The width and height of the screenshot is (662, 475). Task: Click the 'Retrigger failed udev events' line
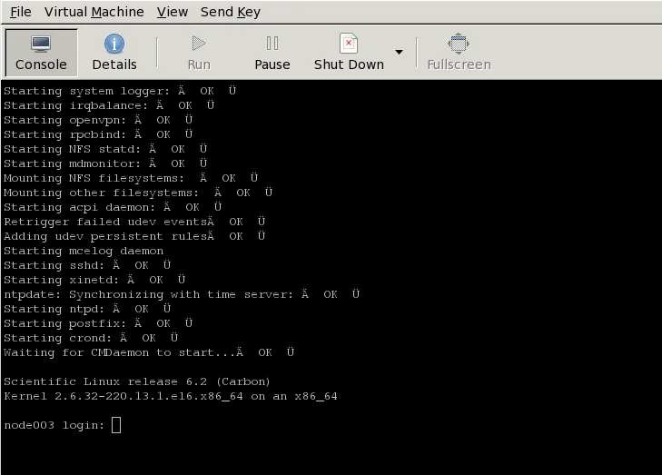coord(134,222)
